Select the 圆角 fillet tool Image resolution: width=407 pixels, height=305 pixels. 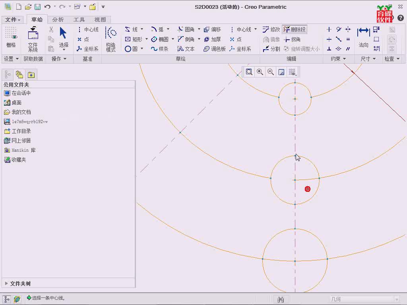pos(186,29)
